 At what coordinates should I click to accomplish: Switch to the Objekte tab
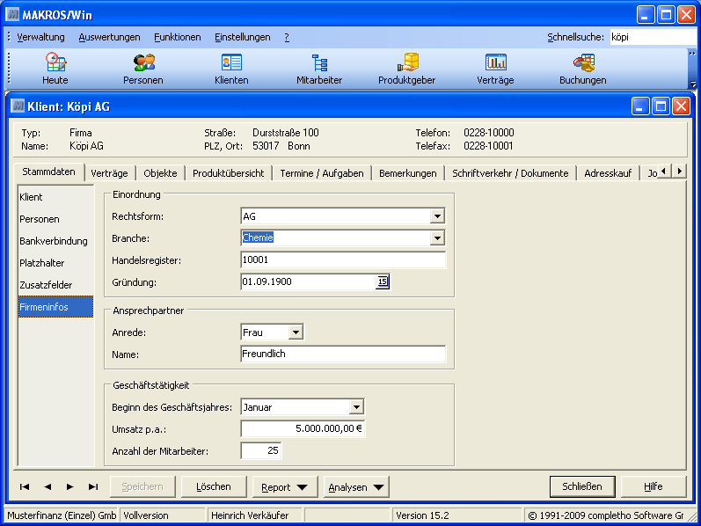[x=160, y=173]
